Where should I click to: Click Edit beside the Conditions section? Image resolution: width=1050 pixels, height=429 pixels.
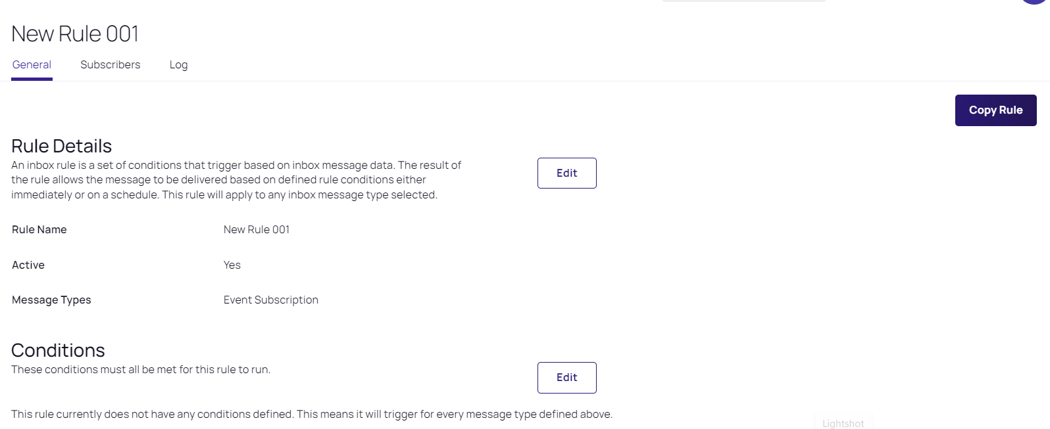(x=566, y=378)
